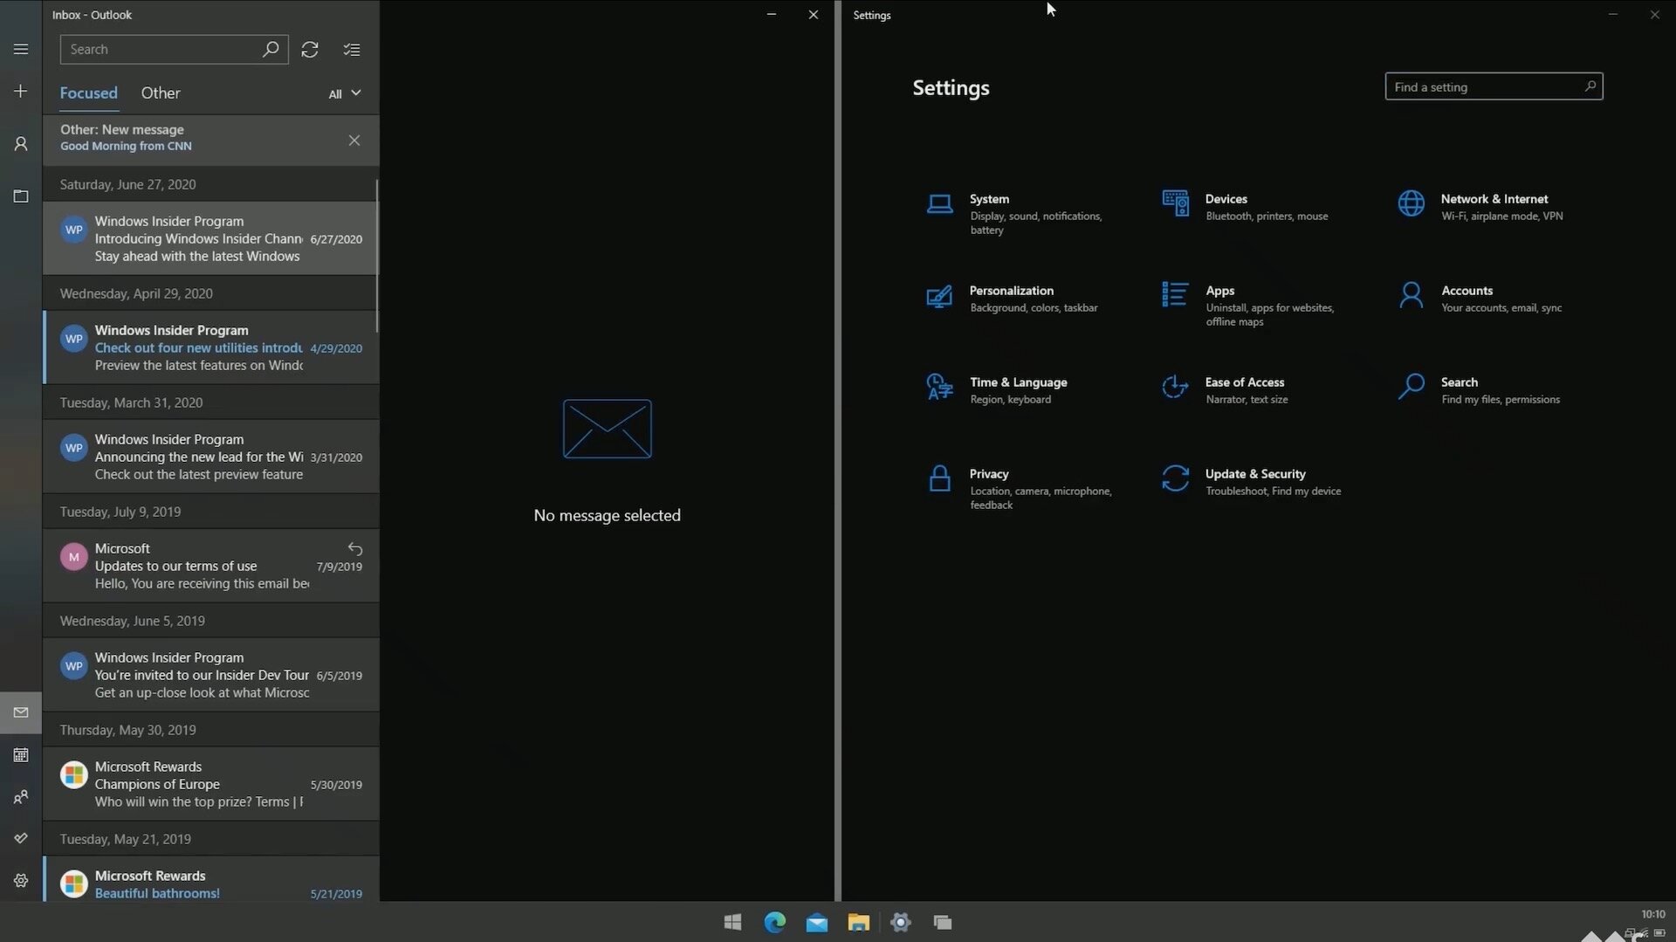Open 'Good Morning from CNN' notification link
The image size is (1676, 942).
coord(126,147)
